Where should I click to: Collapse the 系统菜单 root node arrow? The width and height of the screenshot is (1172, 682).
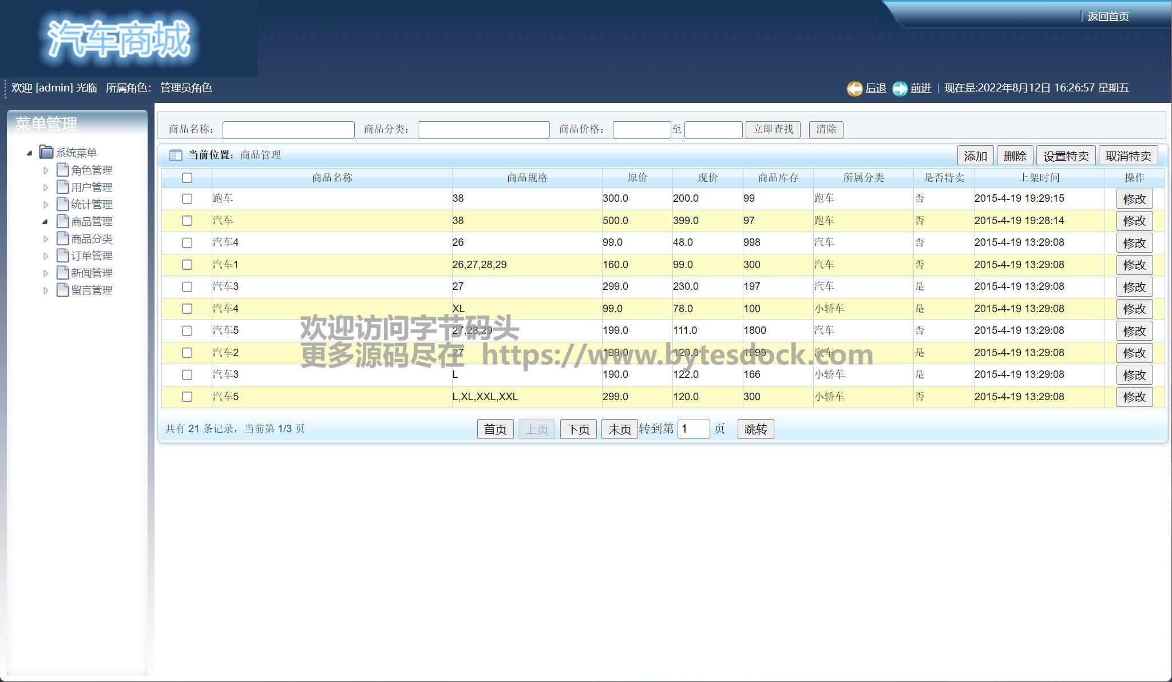pyautogui.click(x=29, y=153)
